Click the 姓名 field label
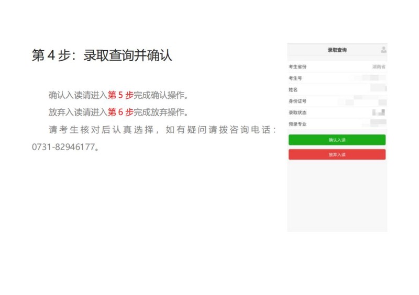Image resolution: width=419 pixels, height=295 pixels. 293,90
